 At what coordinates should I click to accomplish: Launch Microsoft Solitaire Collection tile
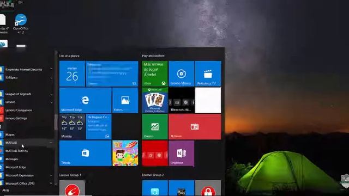155,100
